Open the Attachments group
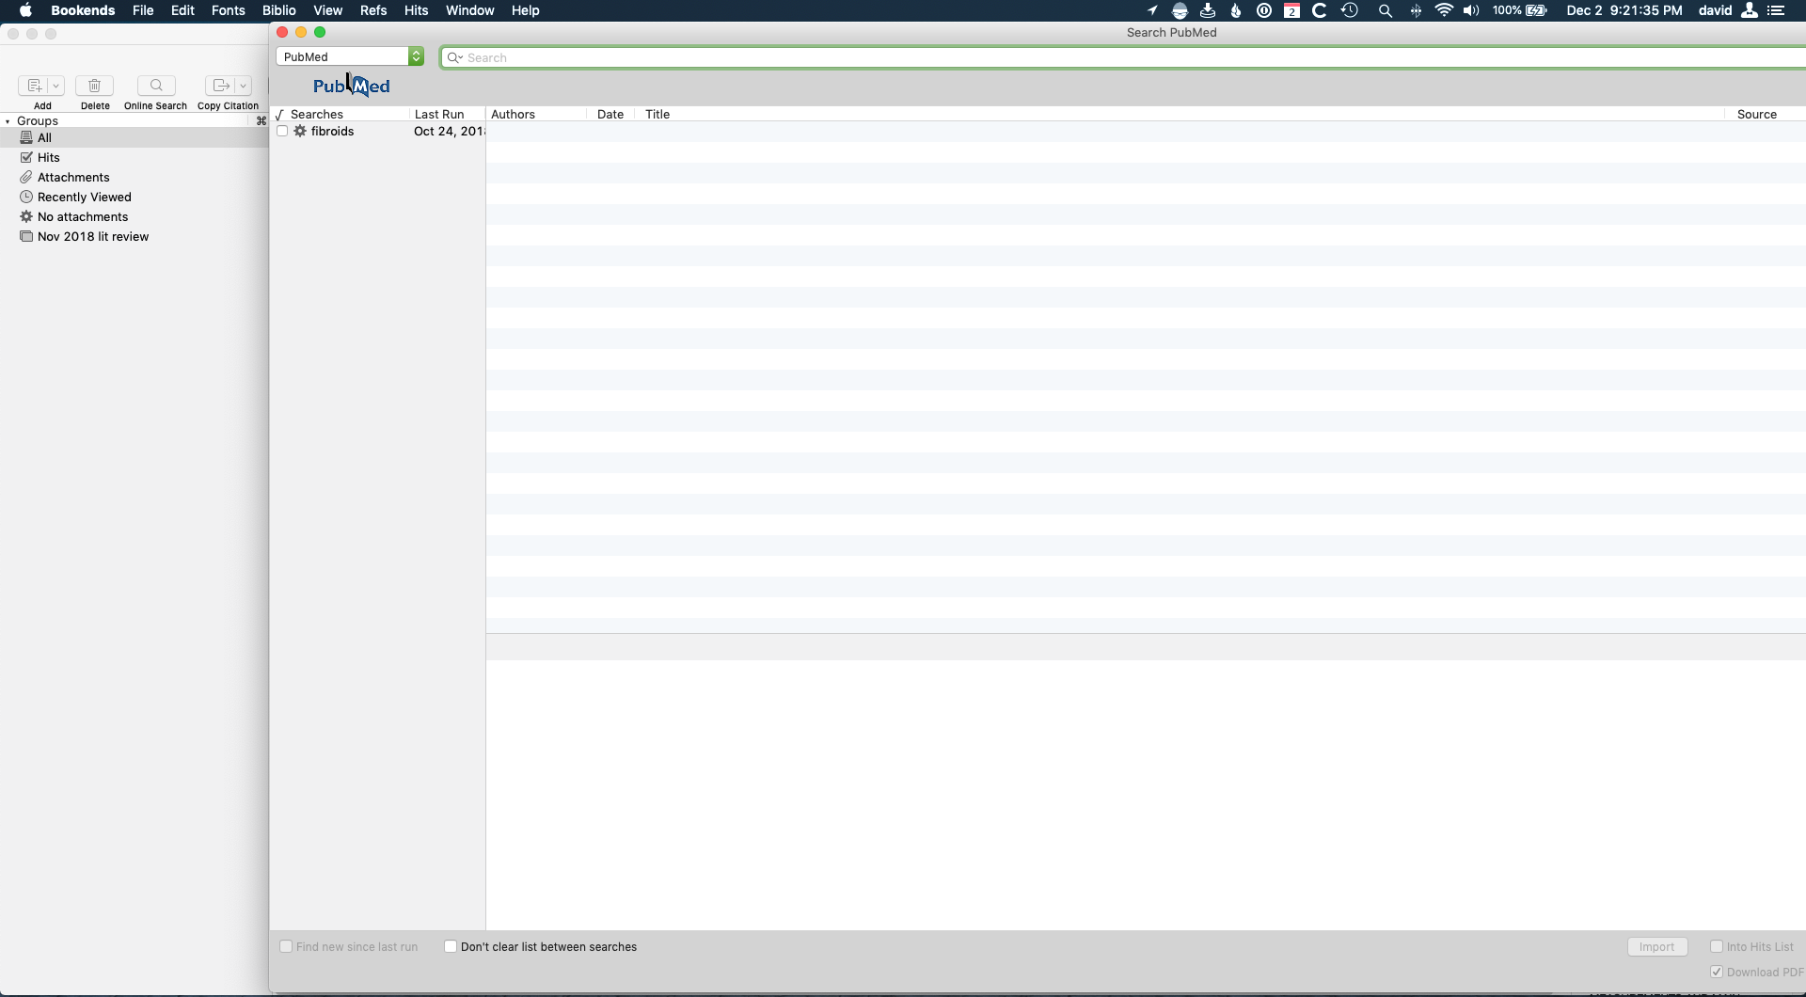 135,177
